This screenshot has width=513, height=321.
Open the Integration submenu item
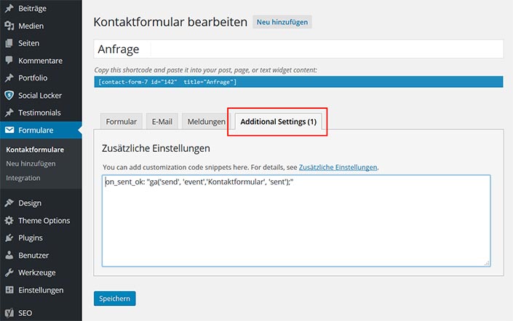click(x=23, y=178)
